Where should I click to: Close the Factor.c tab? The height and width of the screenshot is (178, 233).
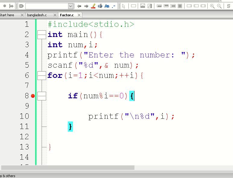[x=79, y=15]
